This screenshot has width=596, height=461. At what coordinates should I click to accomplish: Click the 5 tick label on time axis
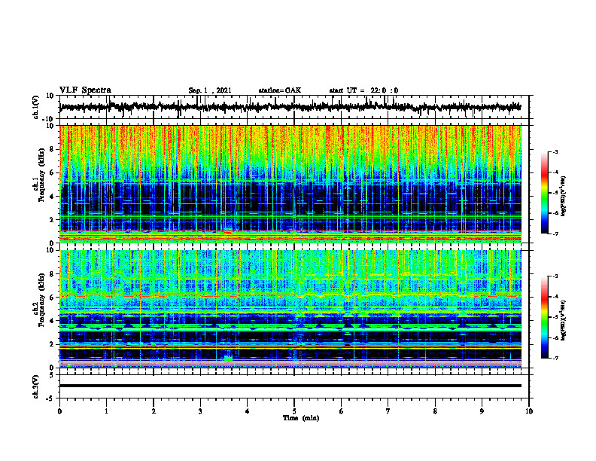[294, 411]
